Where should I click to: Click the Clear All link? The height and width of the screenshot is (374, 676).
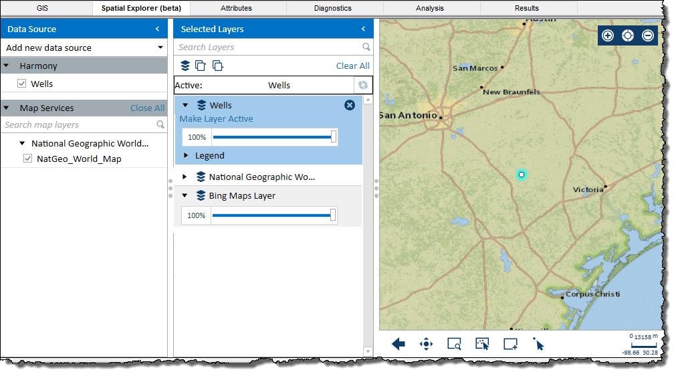pyautogui.click(x=352, y=66)
